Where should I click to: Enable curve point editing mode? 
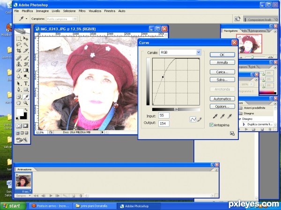click(x=193, y=119)
